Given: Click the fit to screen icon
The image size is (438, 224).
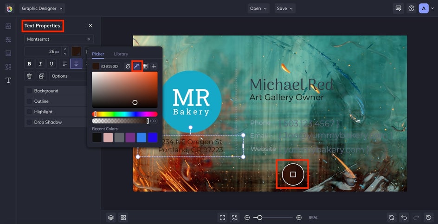Looking at the screenshot, I should (222, 218).
